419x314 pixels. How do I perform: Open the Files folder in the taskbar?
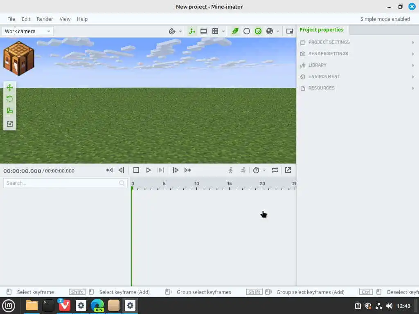[x=32, y=306]
